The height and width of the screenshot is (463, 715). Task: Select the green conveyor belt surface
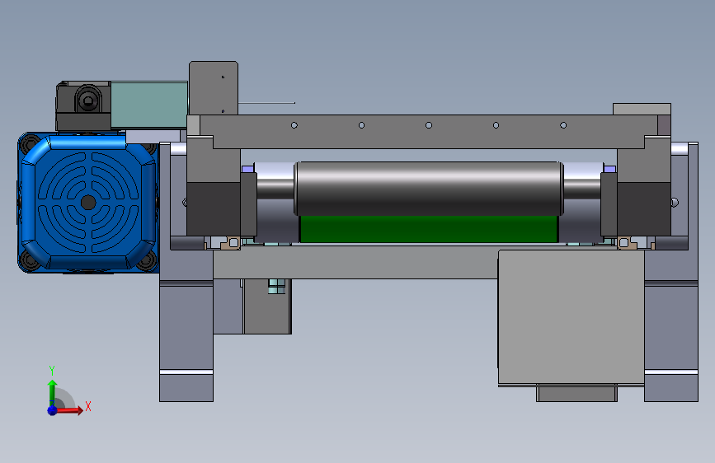click(x=429, y=229)
